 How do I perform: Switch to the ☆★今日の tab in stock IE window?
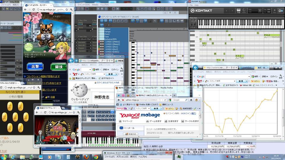point(246,68)
